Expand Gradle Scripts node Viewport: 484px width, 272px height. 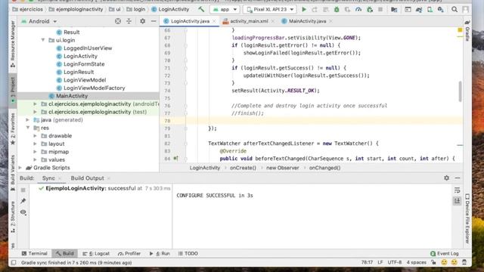(x=20, y=168)
